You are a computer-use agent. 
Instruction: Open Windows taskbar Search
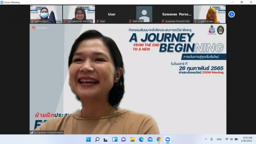(97, 139)
